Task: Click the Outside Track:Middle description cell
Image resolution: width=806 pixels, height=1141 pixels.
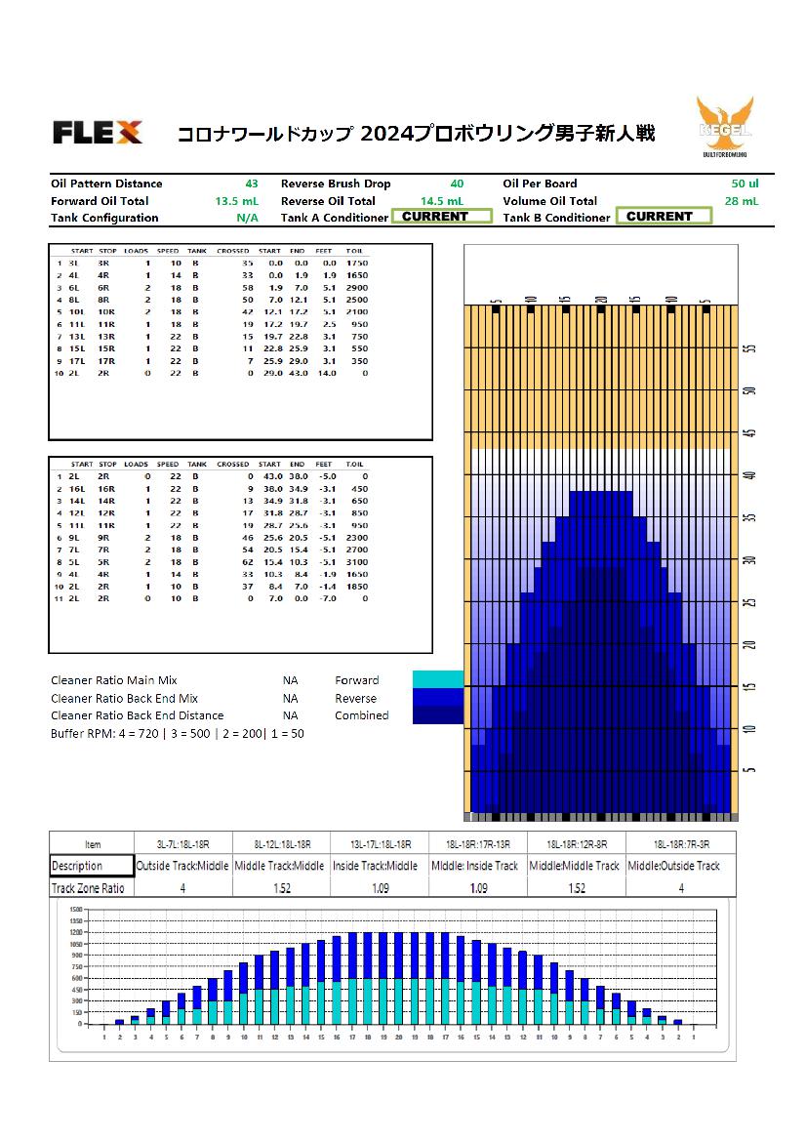Action: pos(183,866)
